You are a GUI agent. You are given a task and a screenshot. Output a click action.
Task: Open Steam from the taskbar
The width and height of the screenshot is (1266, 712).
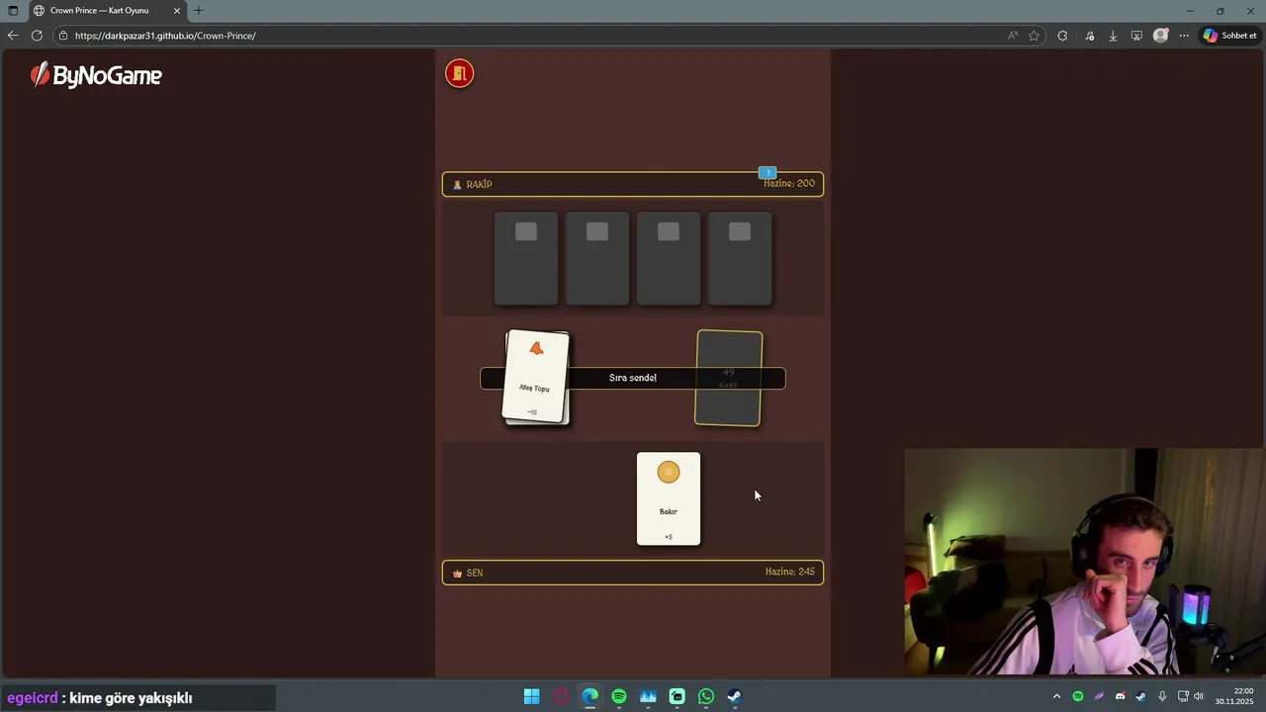(x=735, y=696)
